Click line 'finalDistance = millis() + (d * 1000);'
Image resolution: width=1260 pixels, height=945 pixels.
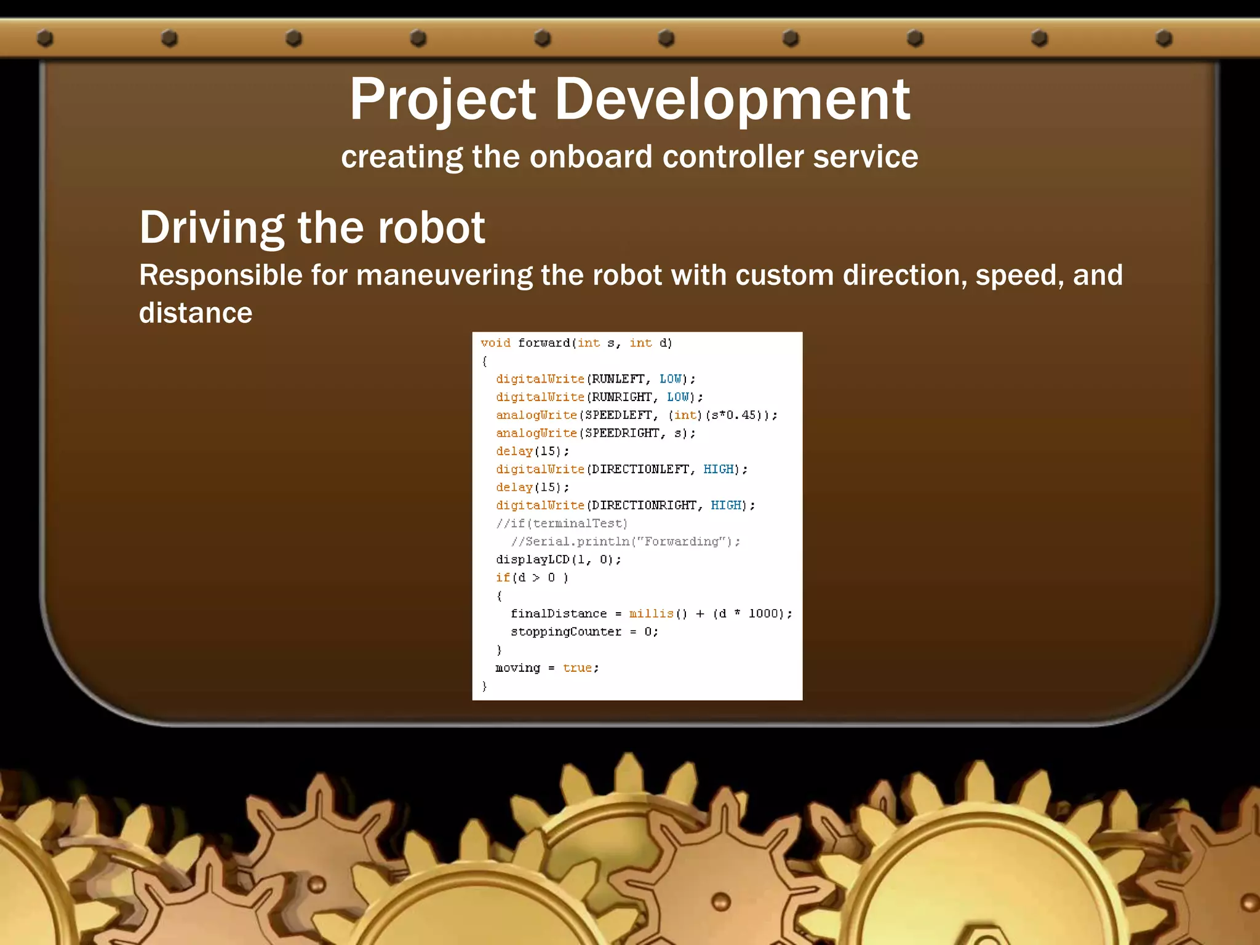(652, 613)
